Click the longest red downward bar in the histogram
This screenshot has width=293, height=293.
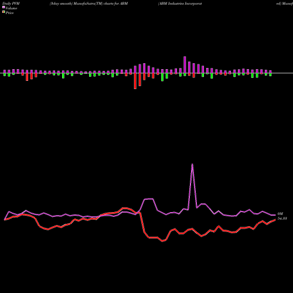coord(135,81)
